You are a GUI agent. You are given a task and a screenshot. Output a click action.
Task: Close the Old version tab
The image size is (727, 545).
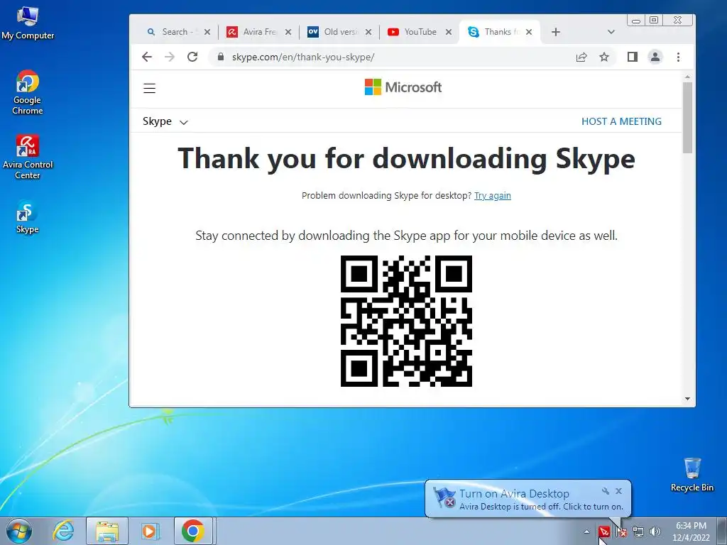pyautogui.click(x=368, y=32)
